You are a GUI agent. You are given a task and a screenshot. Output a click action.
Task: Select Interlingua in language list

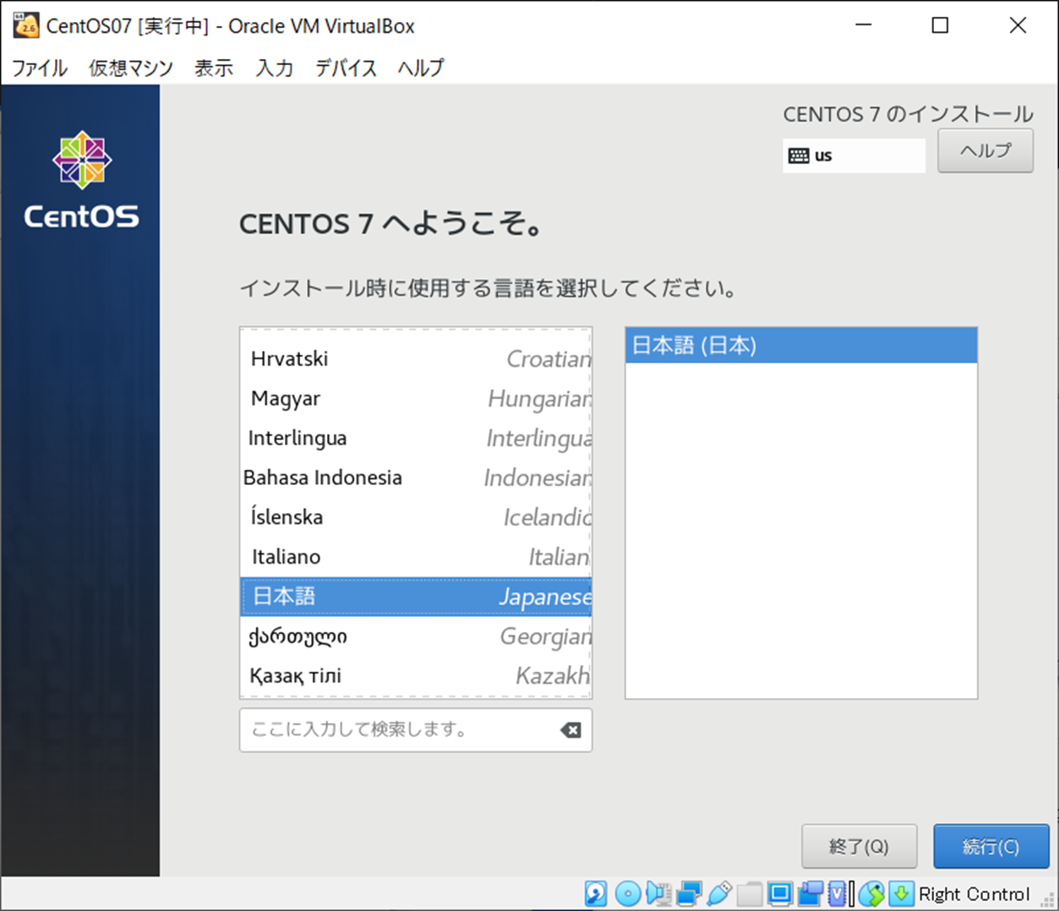click(416, 439)
